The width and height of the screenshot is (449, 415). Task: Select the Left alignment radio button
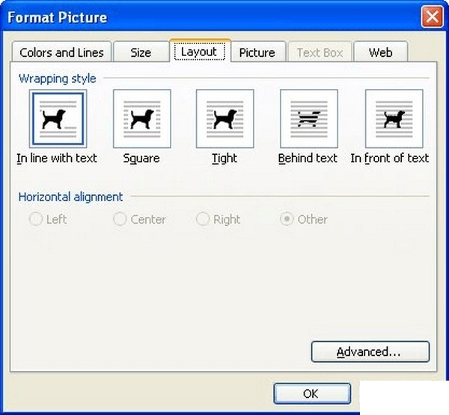(x=35, y=220)
